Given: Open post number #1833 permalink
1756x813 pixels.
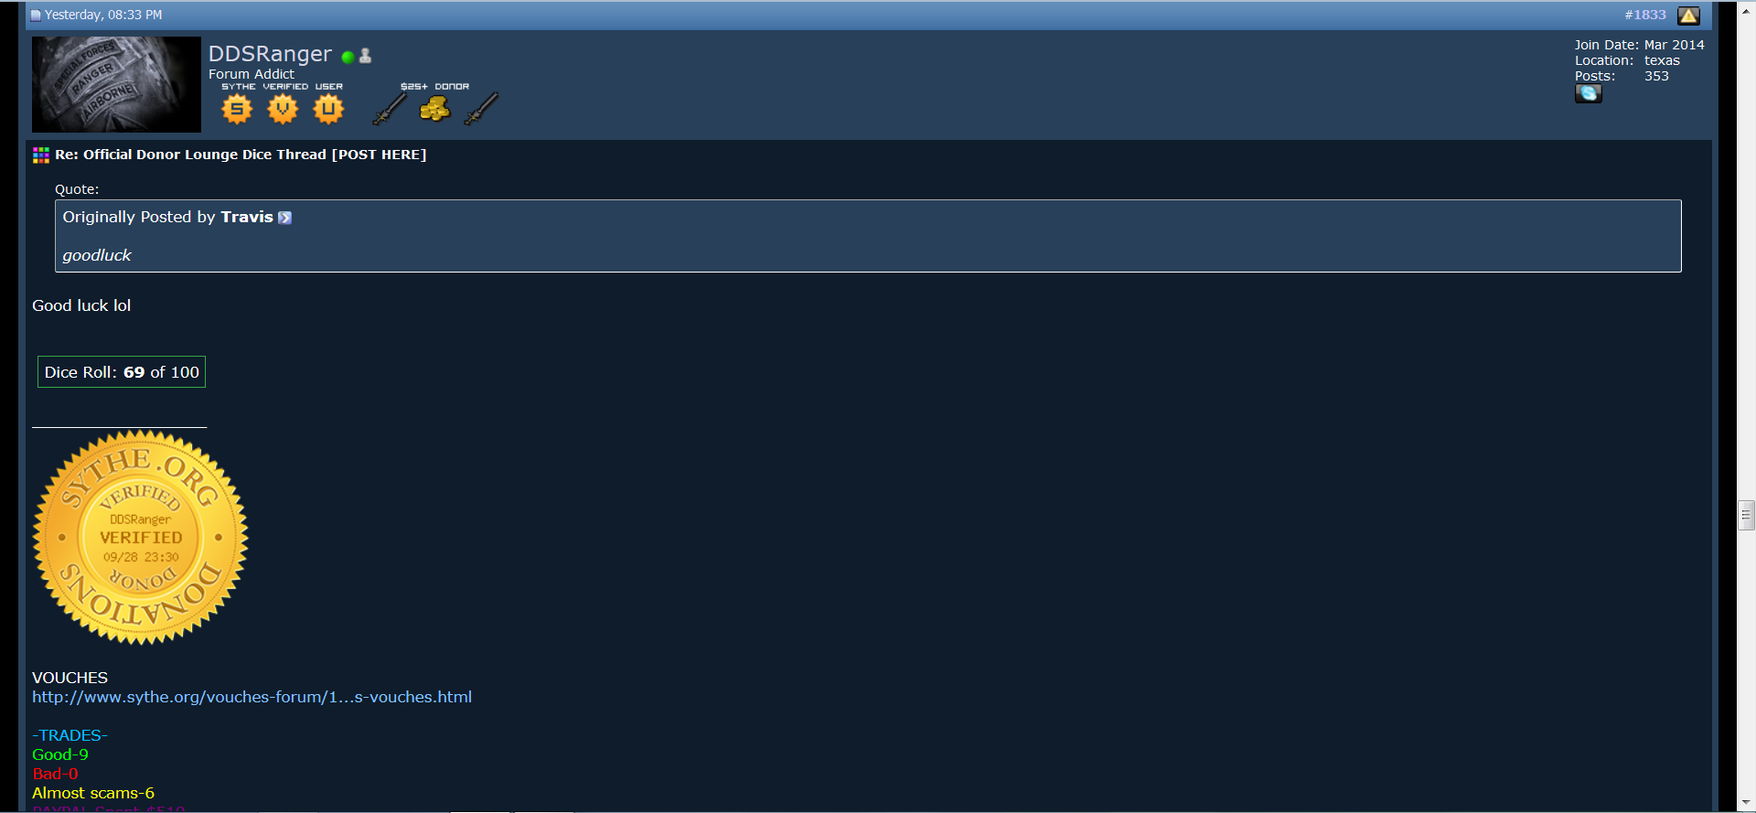Looking at the screenshot, I should (x=1644, y=15).
